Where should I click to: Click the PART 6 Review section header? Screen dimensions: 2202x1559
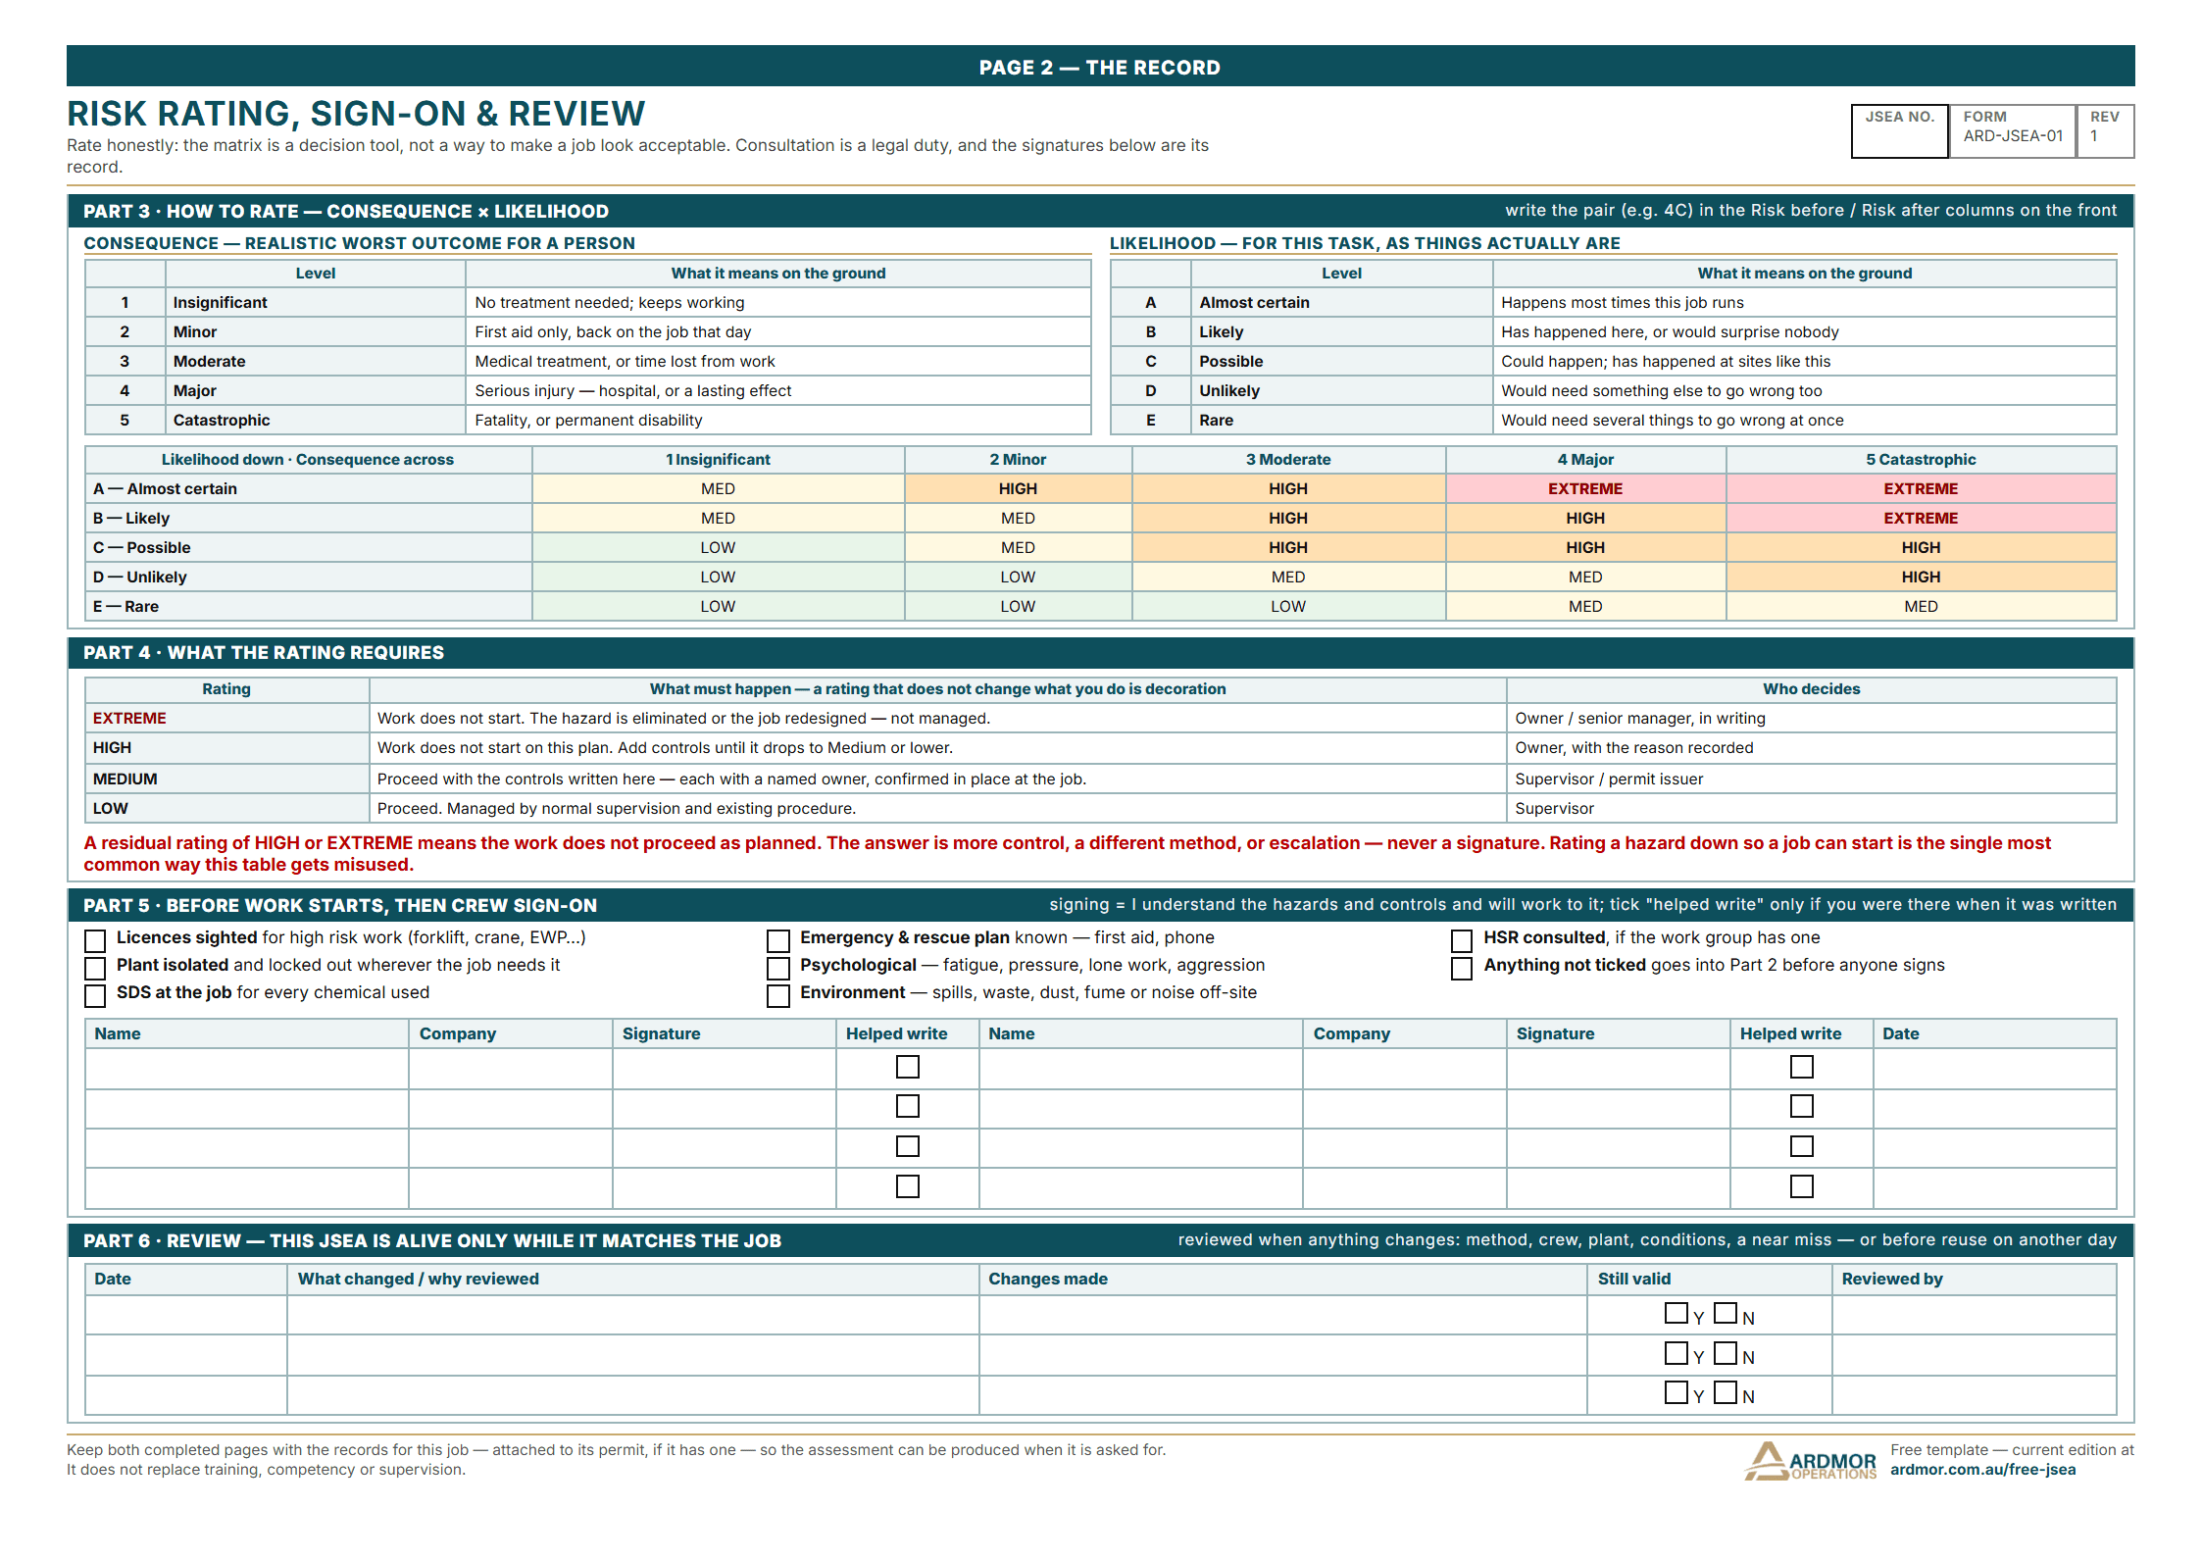tap(1100, 1240)
